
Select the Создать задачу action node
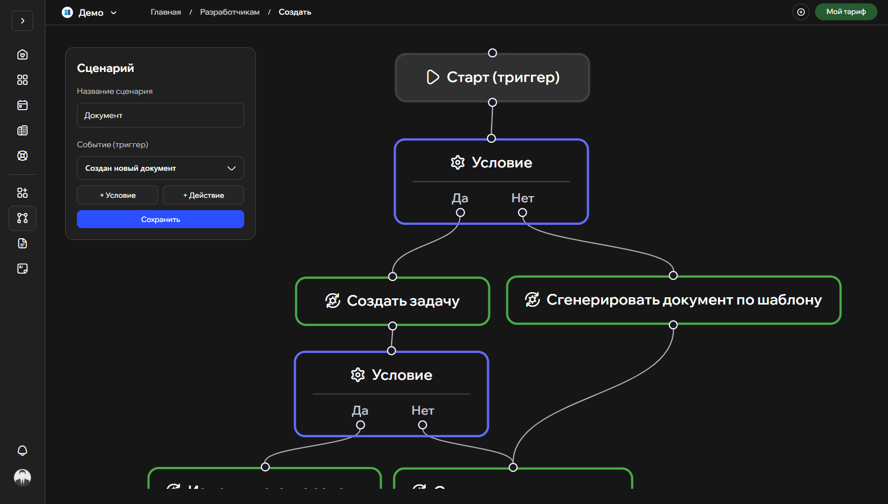392,301
